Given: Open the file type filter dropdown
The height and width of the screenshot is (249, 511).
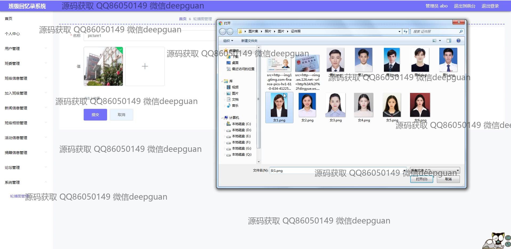Looking at the screenshot, I should [435, 170].
